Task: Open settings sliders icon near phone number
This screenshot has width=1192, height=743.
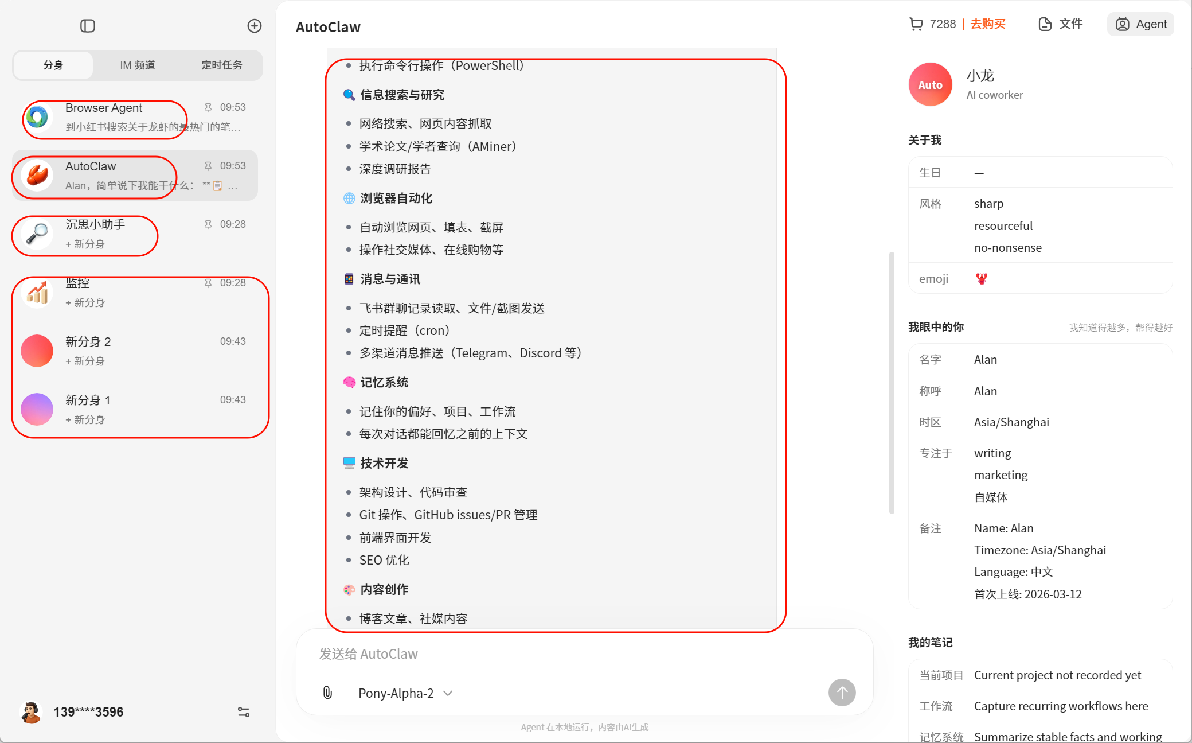Action: 244,712
